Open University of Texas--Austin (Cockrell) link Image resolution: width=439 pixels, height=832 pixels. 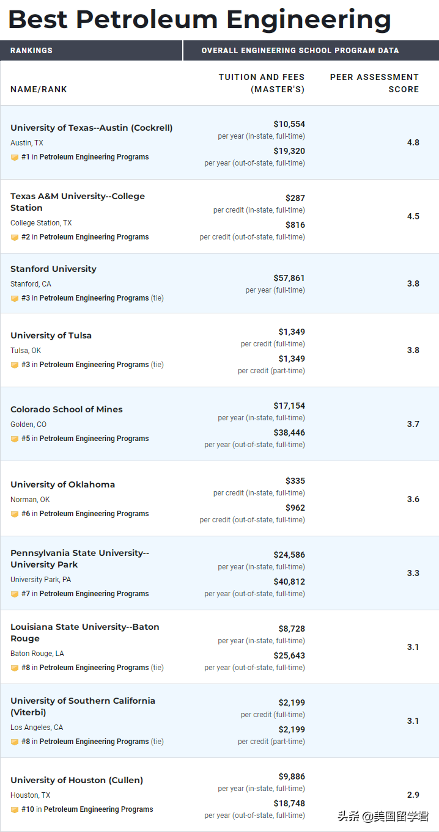(92, 128)
